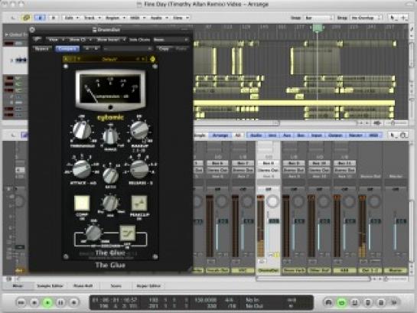This screenshot has height=313, width=417.
Task: Click the back arrow icon in Arrange toolbar
Action: click(x=13, y=18)
